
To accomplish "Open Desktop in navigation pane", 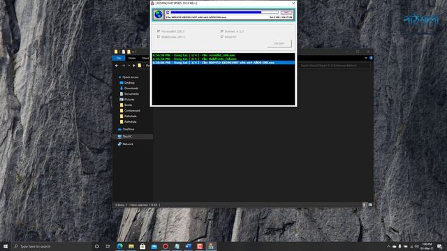I will point(129,83).
